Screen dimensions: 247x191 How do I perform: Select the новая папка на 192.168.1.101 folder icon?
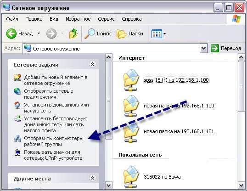pyautogui.click(x=131, y=132)
